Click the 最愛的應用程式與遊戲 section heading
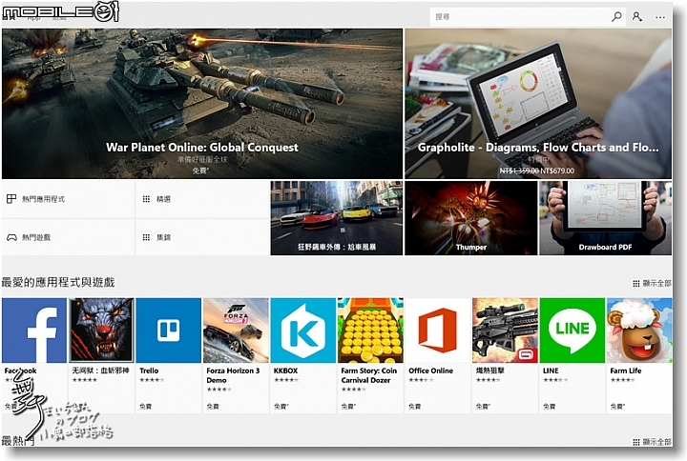687x461 pixels. tap(58, 283)
